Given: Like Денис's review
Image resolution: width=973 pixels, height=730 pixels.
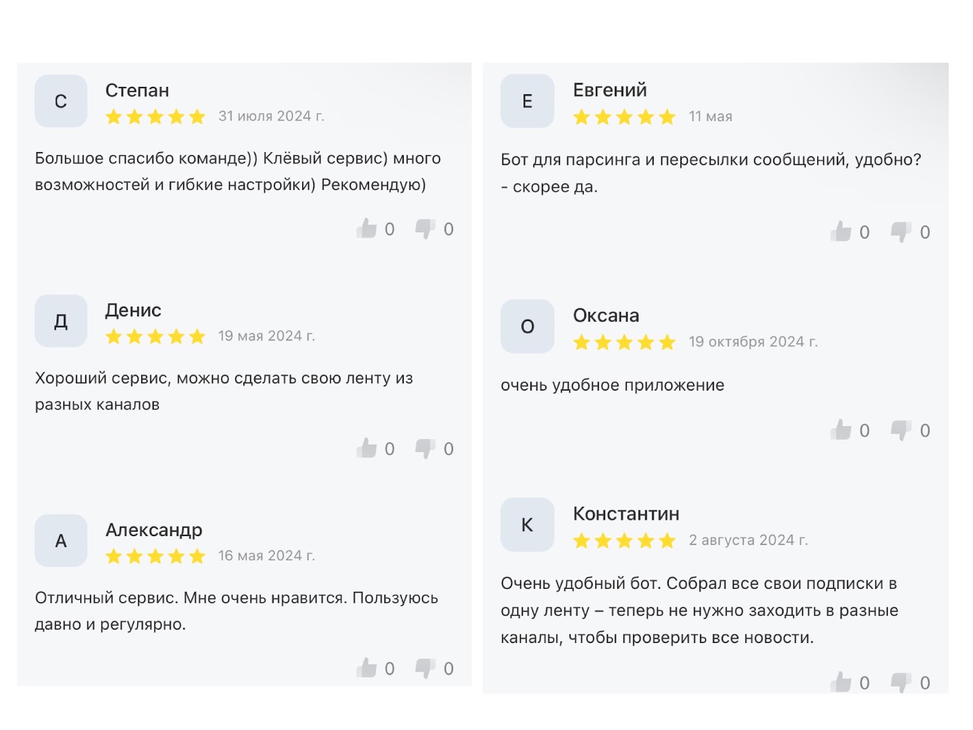Looking at the screenshot, I should click(367, 448).
